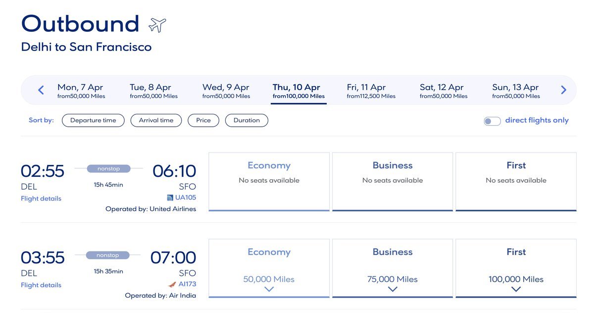Select Fri, 11 Apr date tab

(x=371, y=91)
